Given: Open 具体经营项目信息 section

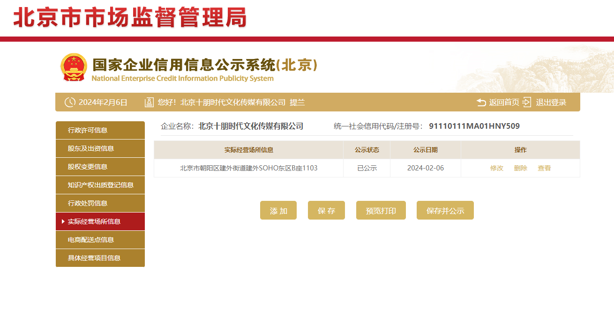Looking at the screenshot, I should (x=100, y=258).
